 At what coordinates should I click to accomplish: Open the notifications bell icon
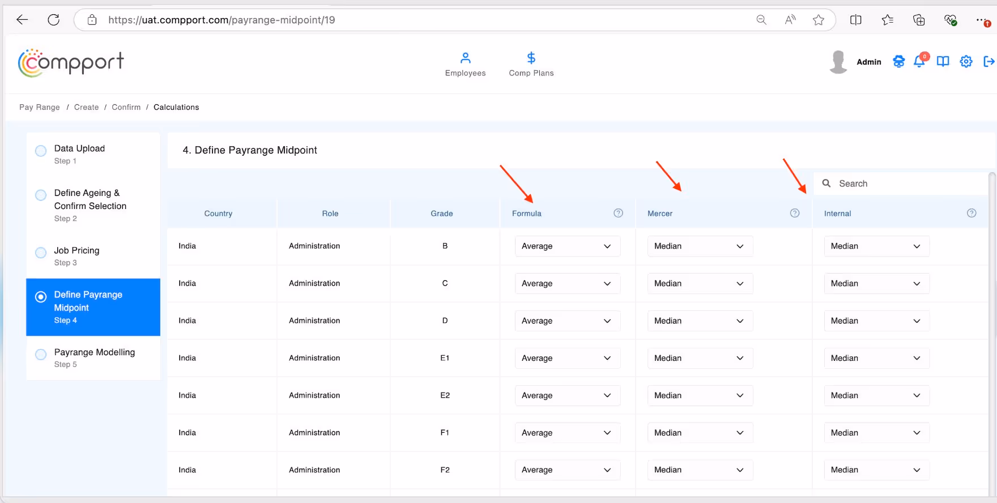point(919,61)
